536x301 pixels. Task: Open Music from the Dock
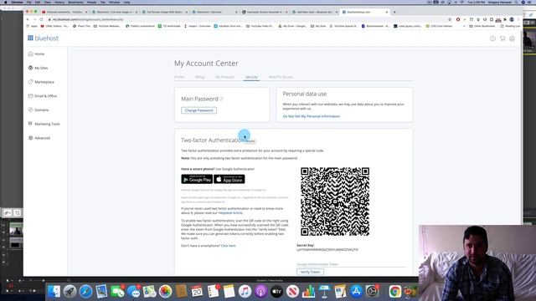click(x=245, y=292)
